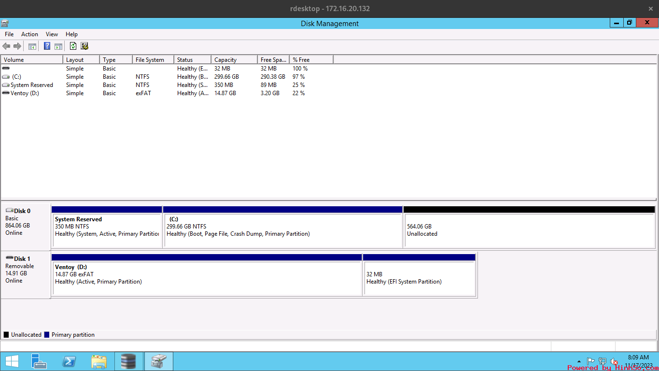This screenshot has width=659, height=371.
Task: Click the '97 %' free cell
Action: pos(299,77)
